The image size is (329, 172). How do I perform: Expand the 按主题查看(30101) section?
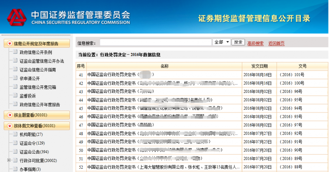click(x=37, y=115)
